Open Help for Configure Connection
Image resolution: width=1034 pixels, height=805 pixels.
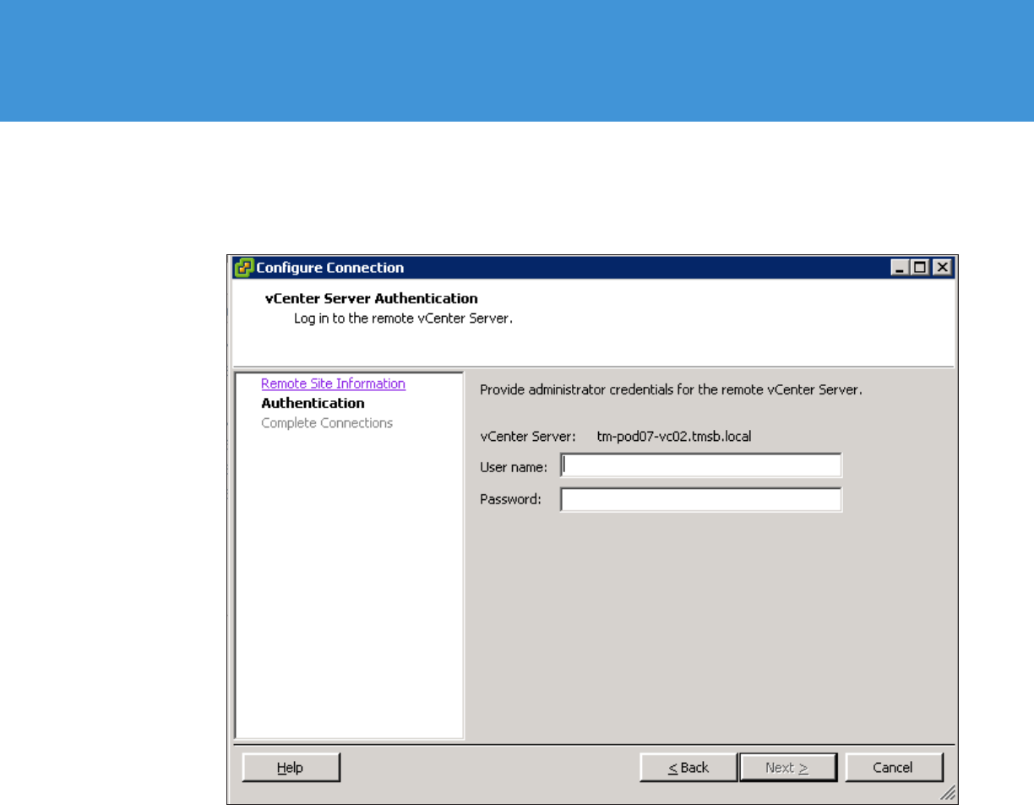(291, 768)
